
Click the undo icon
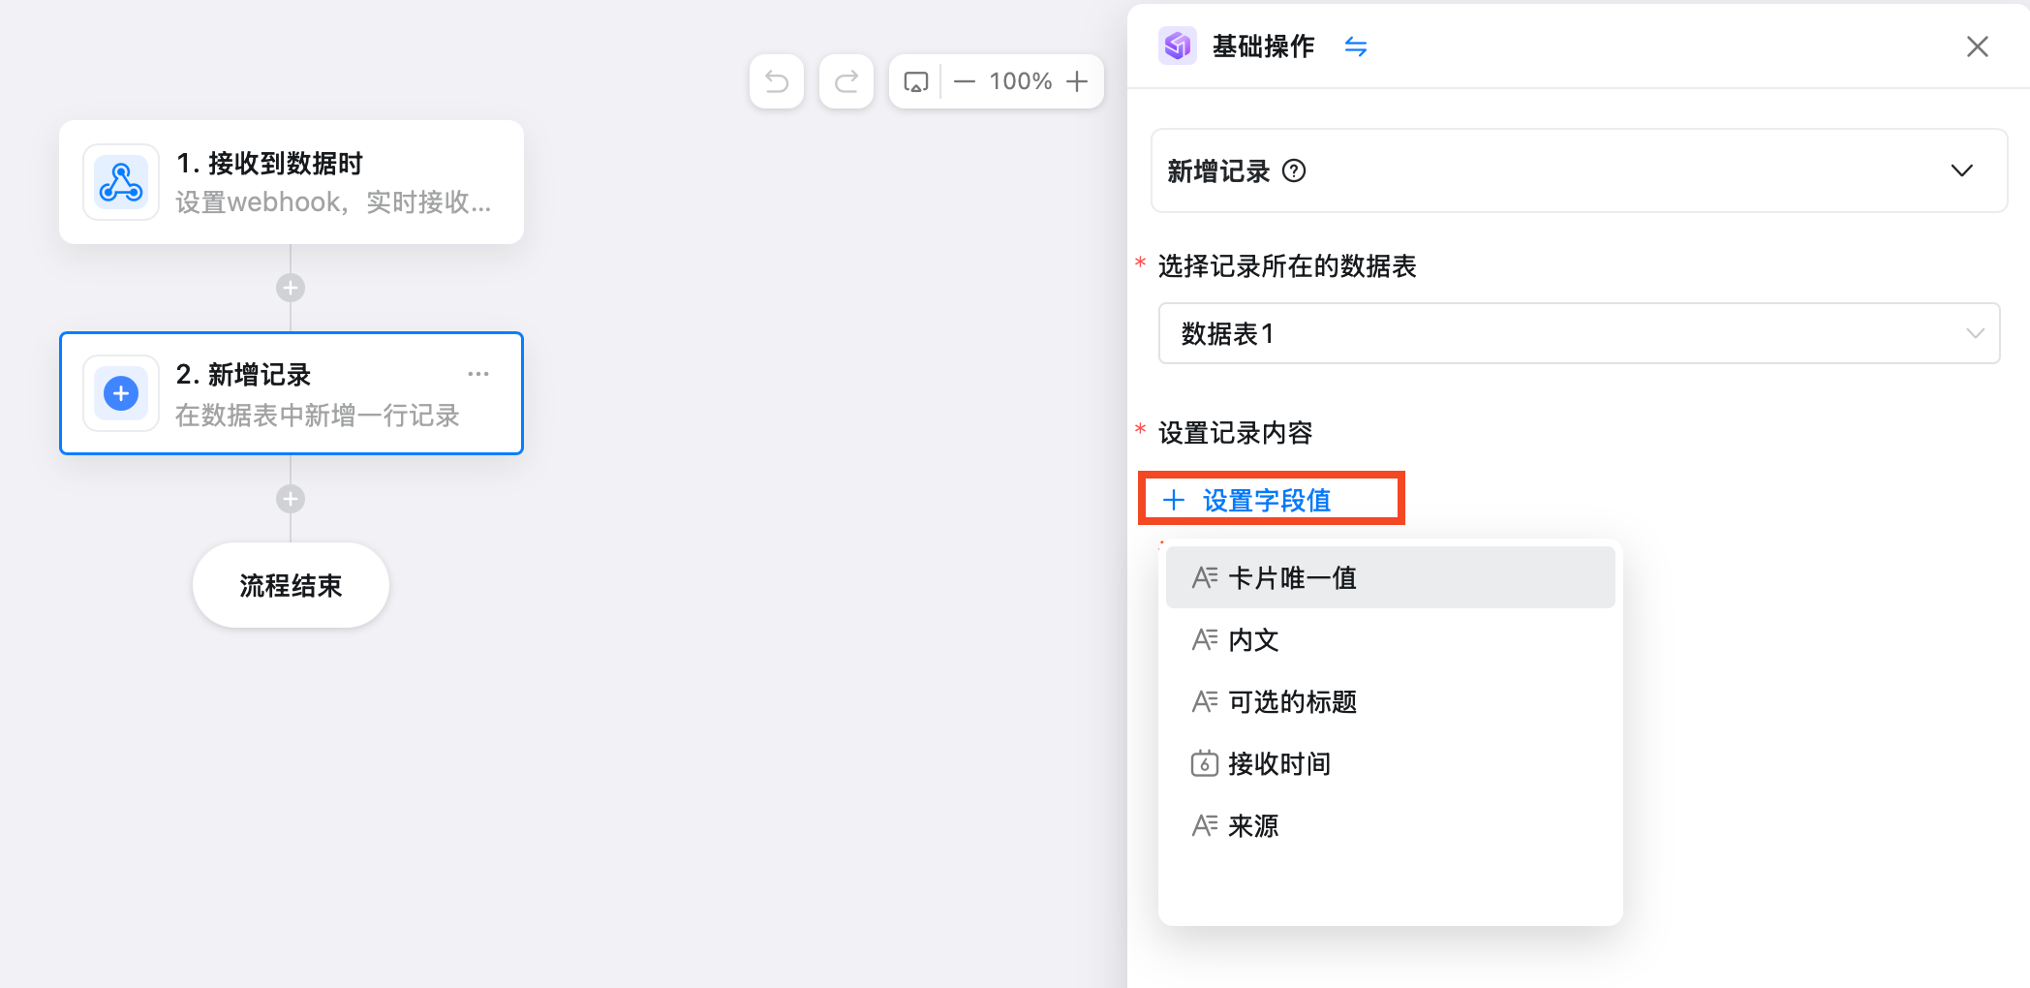click(776, 81)
